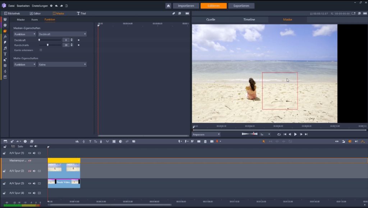Open the Anpassen zoom dropdown
The width and height of the screenshot is (368, 208).
pyautogui.click(x=206, y=134)
